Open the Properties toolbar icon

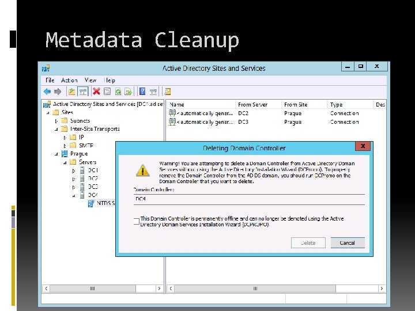[107, 92]
